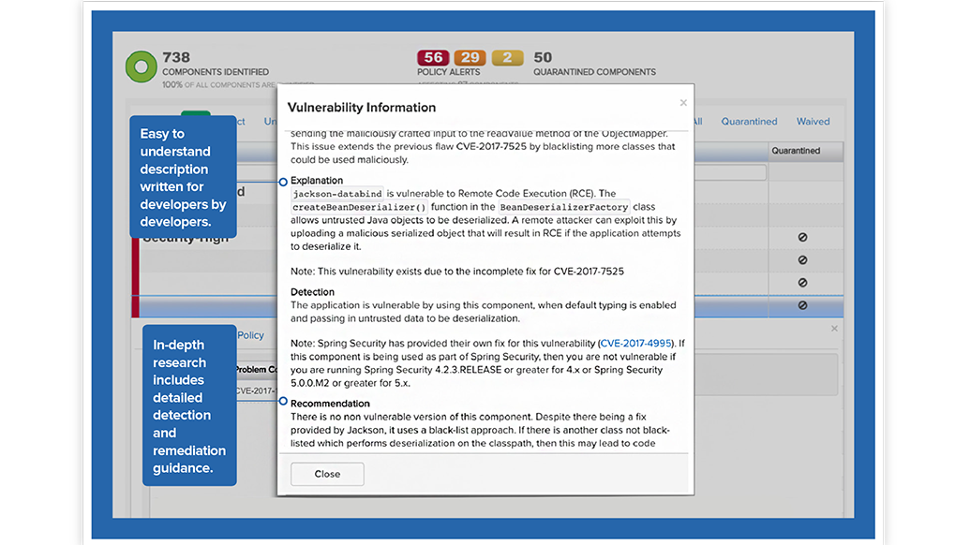Close the Vulnerability Information dialog with X
The image size is (970, 545).
(x=683, y=103)
